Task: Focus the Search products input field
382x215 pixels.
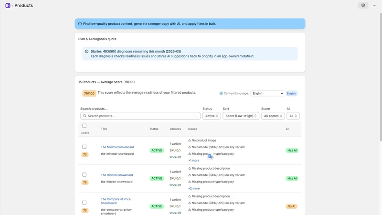Action: [x=140, y=116]
